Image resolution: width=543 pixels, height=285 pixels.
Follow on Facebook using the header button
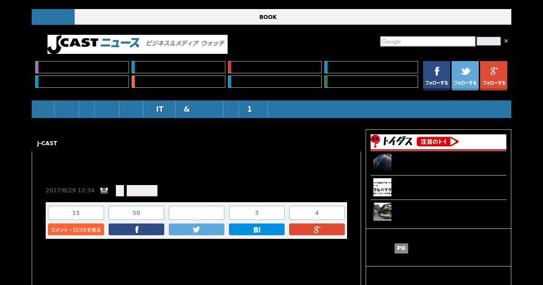[437, 76]
